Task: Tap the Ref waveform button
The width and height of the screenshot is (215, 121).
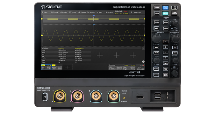Action: [x=156, y=53]
